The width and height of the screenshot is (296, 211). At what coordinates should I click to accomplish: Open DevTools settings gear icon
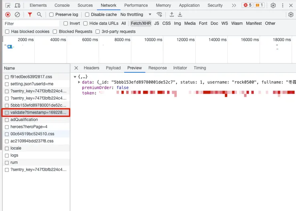click(273, 6)
